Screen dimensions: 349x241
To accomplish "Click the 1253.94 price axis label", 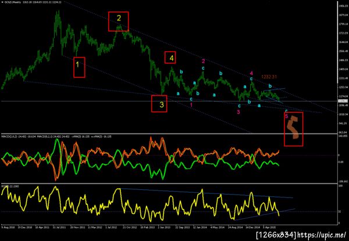I will point(343,87).
